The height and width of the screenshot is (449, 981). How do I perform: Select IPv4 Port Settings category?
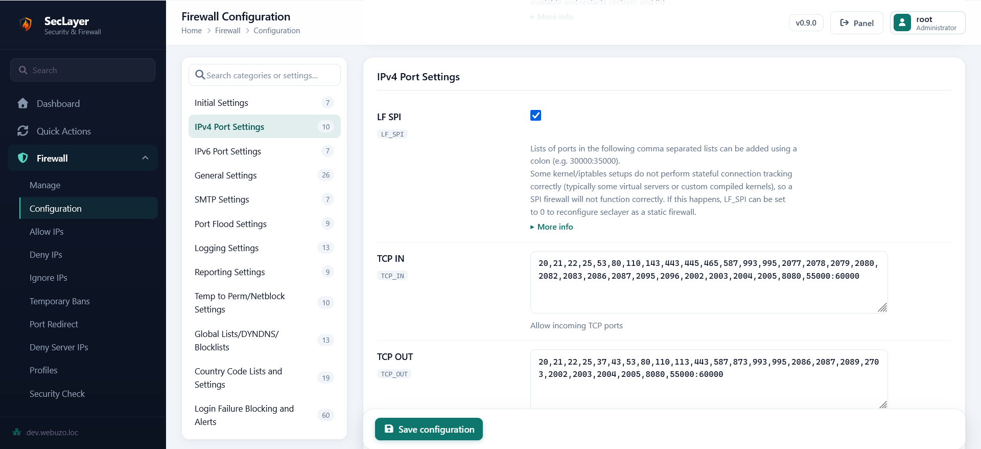[x=264, y=126]
